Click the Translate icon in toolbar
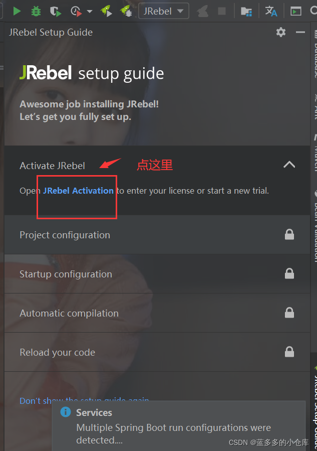Screen dimensions: 317x451 coord(271,11)
